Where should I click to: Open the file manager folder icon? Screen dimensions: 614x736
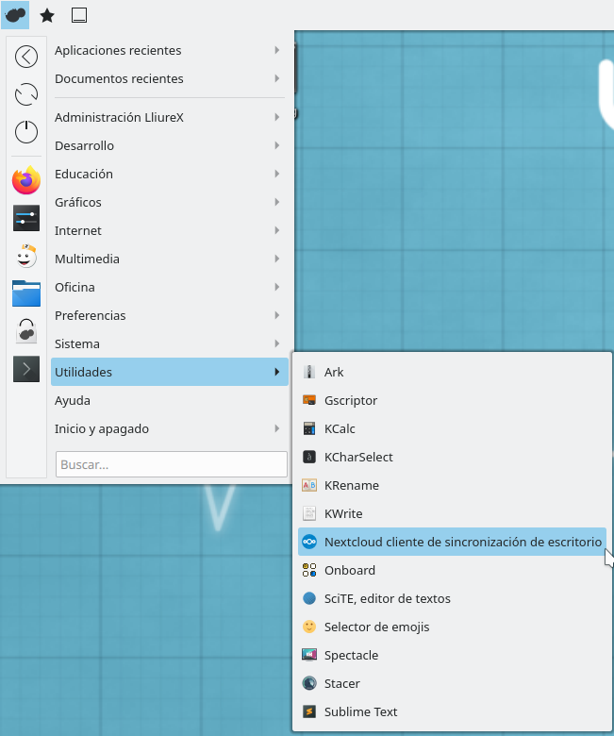point(26,293)
